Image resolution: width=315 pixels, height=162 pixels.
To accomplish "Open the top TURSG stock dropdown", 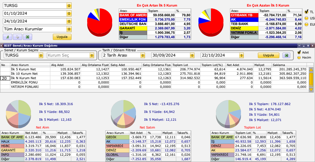I will pos(69,6).
